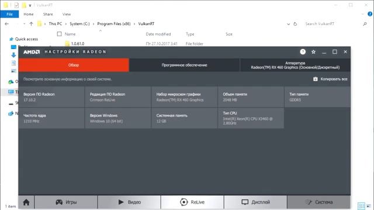
Task: Open the Home ribbon tab in Explorer
Action: pos(29,14)
